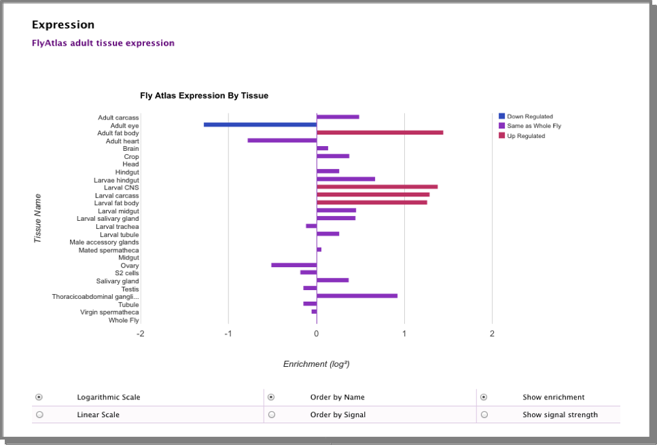Click the Salivary gland bar

pos(333,281)
